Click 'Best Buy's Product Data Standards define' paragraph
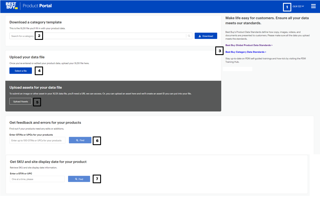The image size is (320, 197). click(267, 36)
